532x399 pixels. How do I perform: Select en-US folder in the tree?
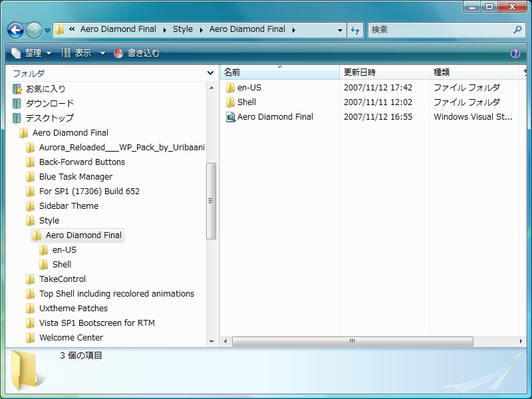pos(58,250)
